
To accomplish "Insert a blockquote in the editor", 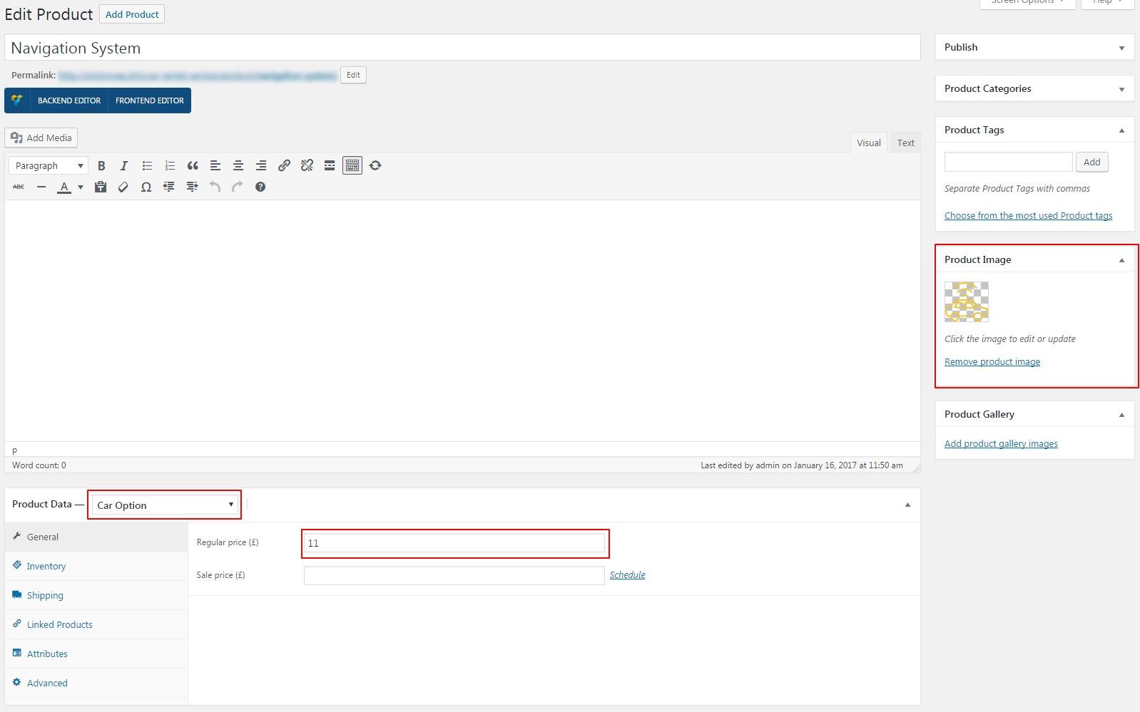I will coord(193,165).
